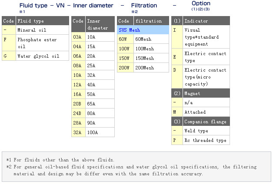The width and height of the screenshot is (273, 184).
Task: Click inner diameter code 03A
Action: pyautogui.click(x=77, y=37)
